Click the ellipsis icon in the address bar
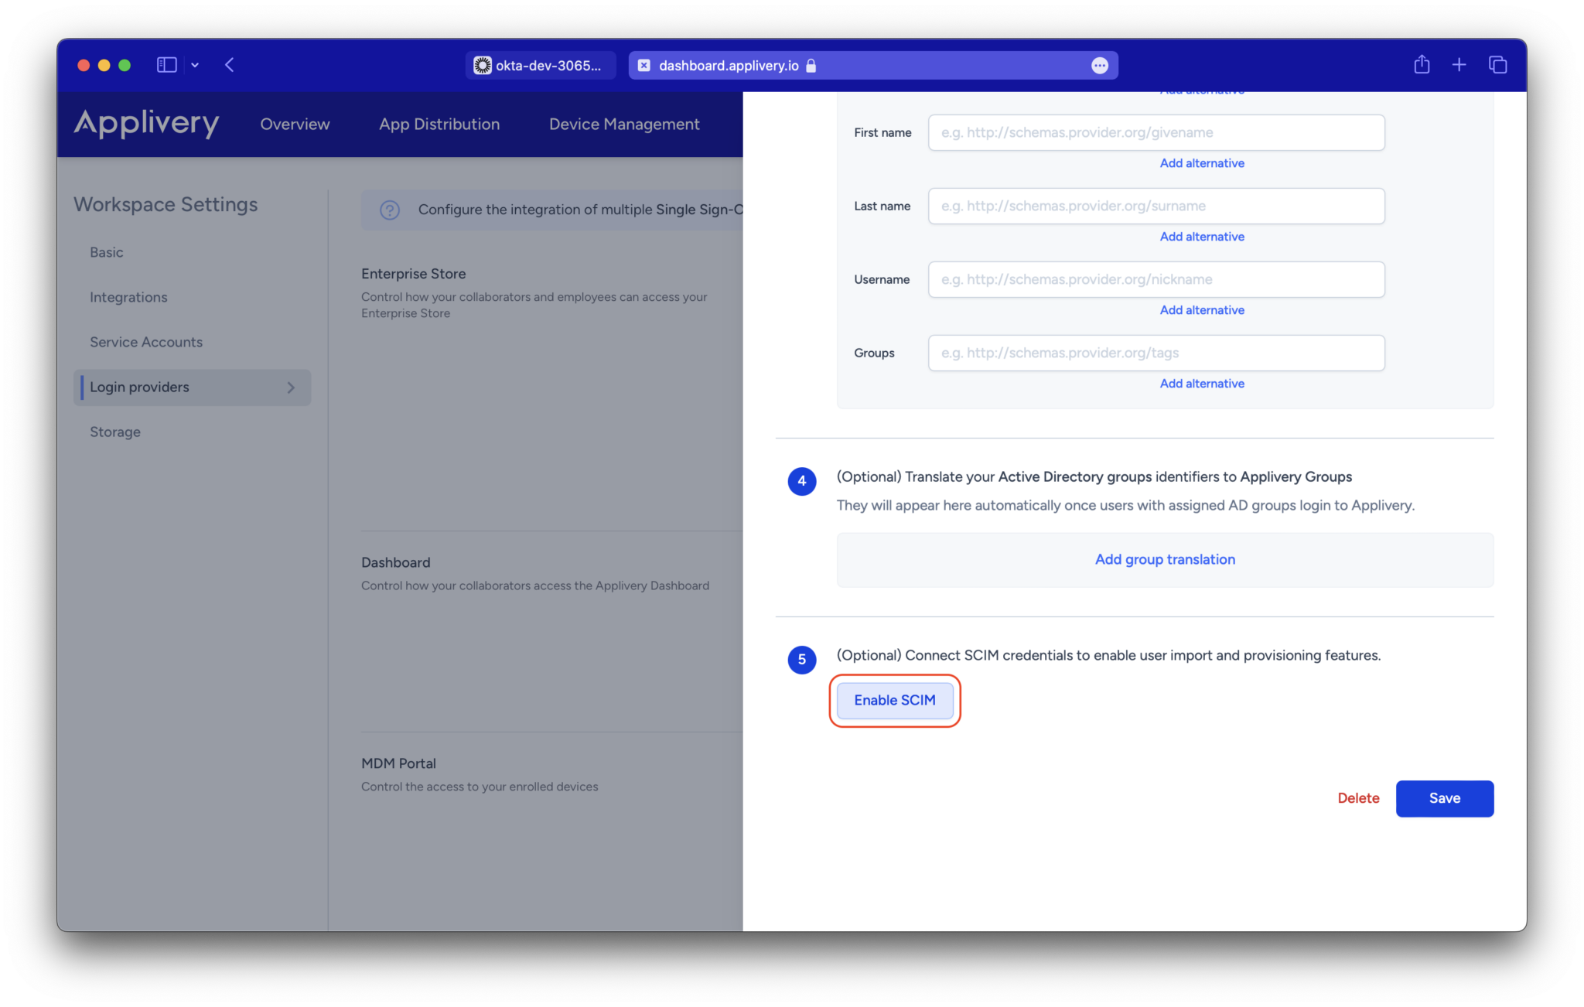The image size is (1584, 1007). 1100,66
